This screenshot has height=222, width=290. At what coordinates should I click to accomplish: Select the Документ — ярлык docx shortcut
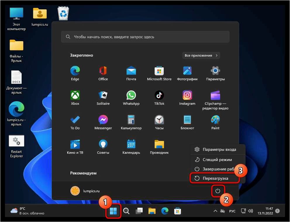pyautogui.click(x=16, y=82)
